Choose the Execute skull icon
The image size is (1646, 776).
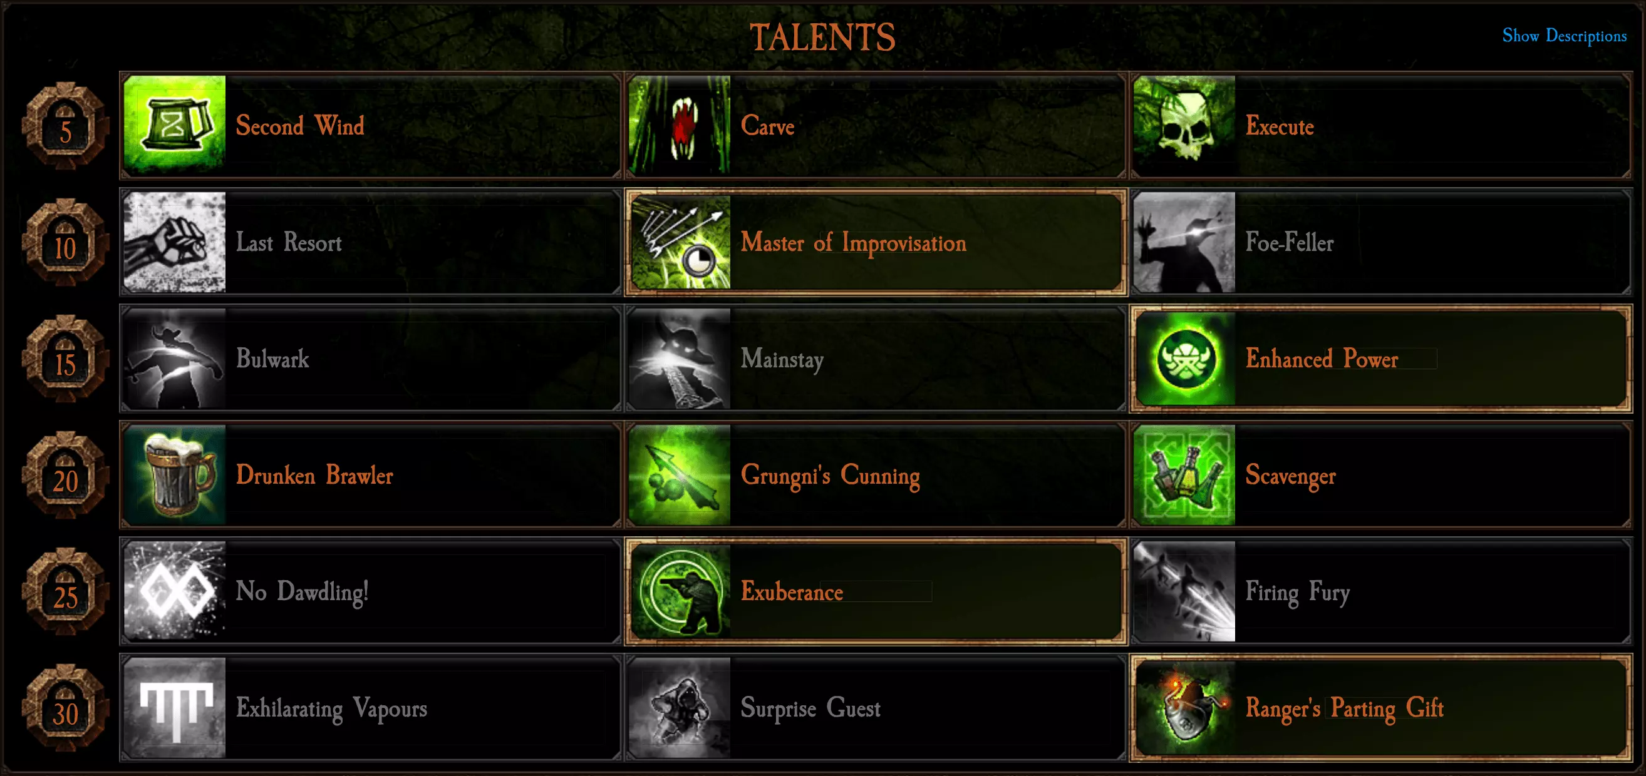pos(1184,125)
